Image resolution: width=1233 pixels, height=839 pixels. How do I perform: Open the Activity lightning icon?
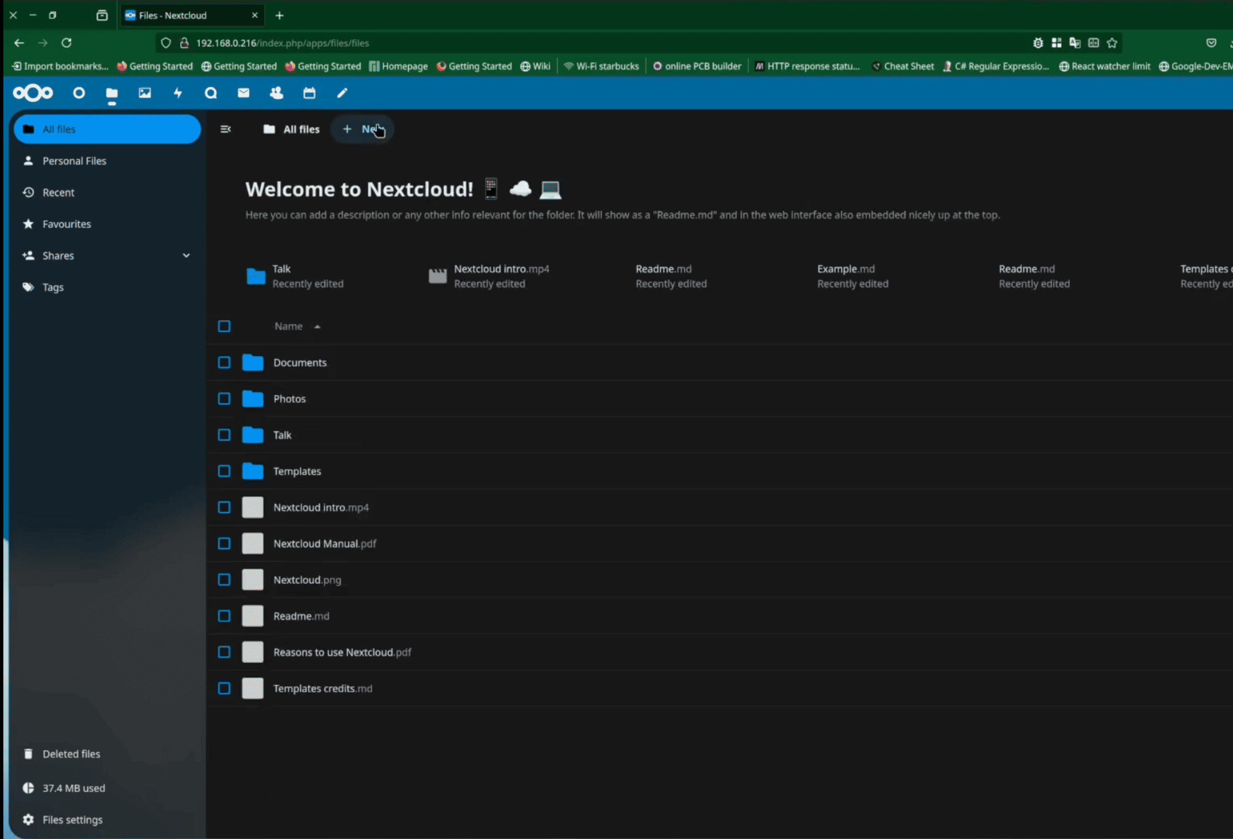[178, 94]
